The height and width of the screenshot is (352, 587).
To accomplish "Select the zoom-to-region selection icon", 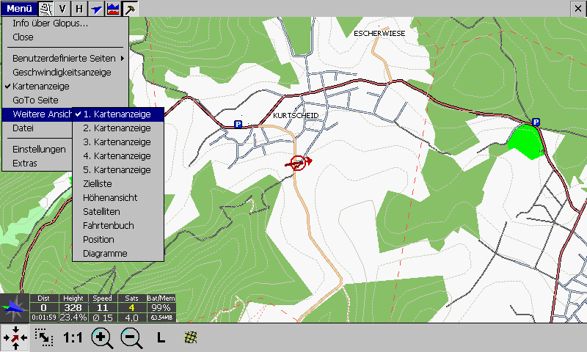I will tap(44, 338).
